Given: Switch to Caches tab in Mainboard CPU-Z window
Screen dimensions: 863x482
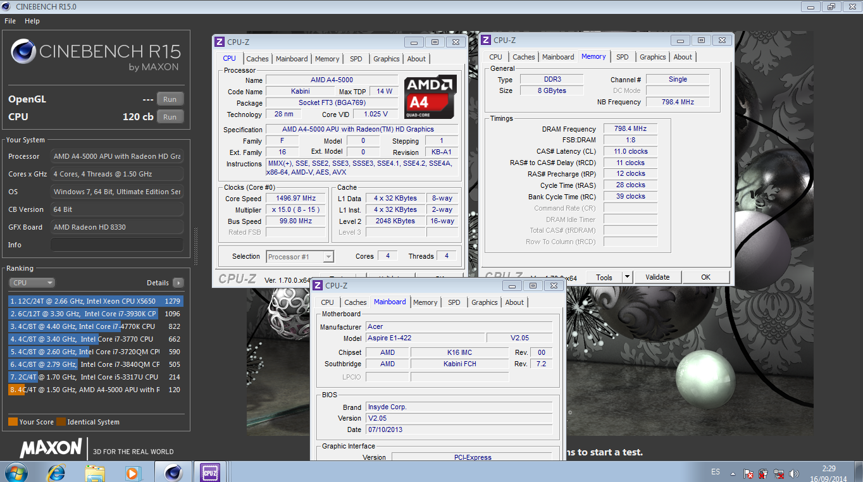Looking at the screenshot, I should click(356, 302).
